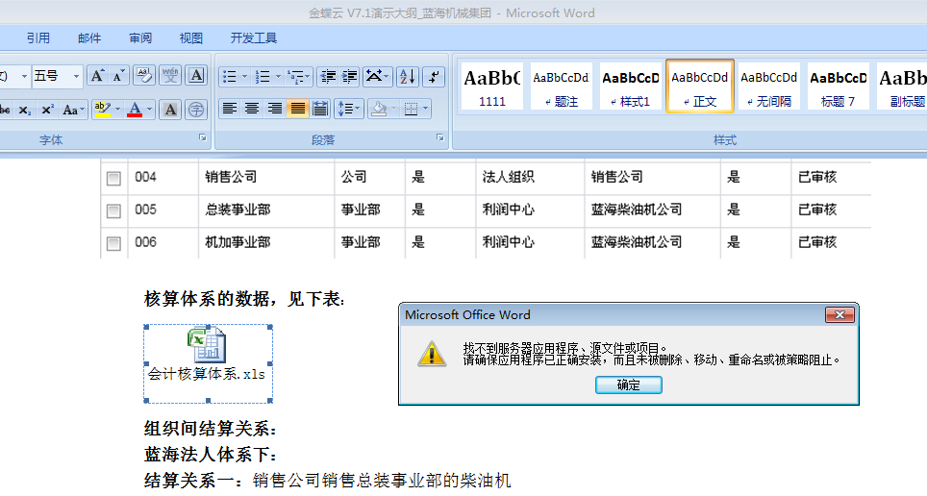Toggle the show paragraph marks icon

tap(435, 77)
